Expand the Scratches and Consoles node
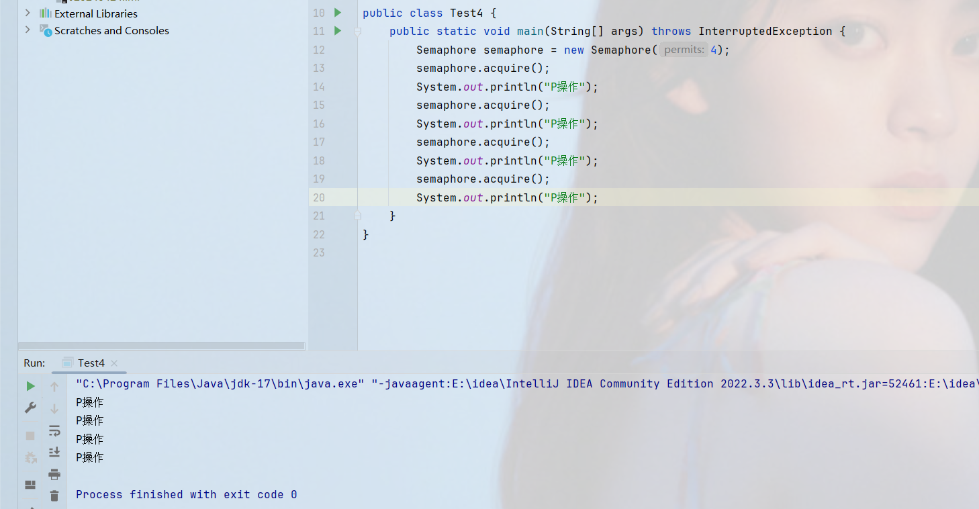 28,30
